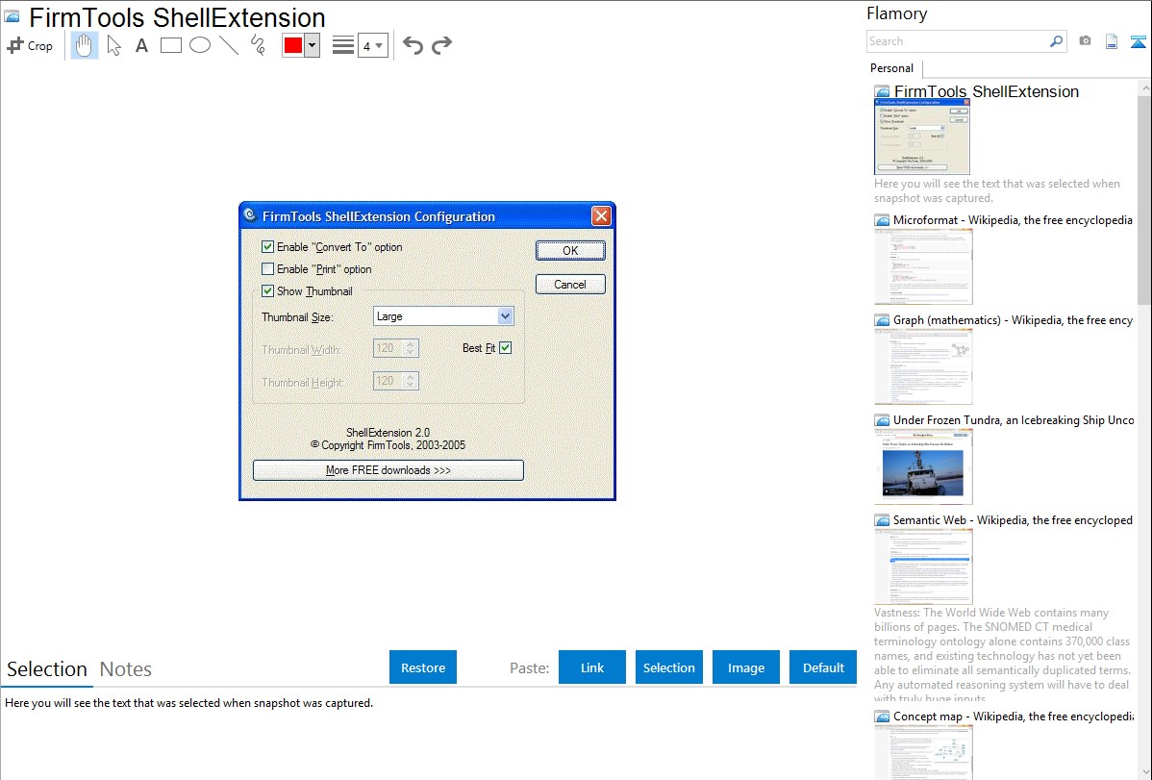Open the Concept map snapshot thumbnail
The image size is (1152, 780).
(x=923, y=752)
